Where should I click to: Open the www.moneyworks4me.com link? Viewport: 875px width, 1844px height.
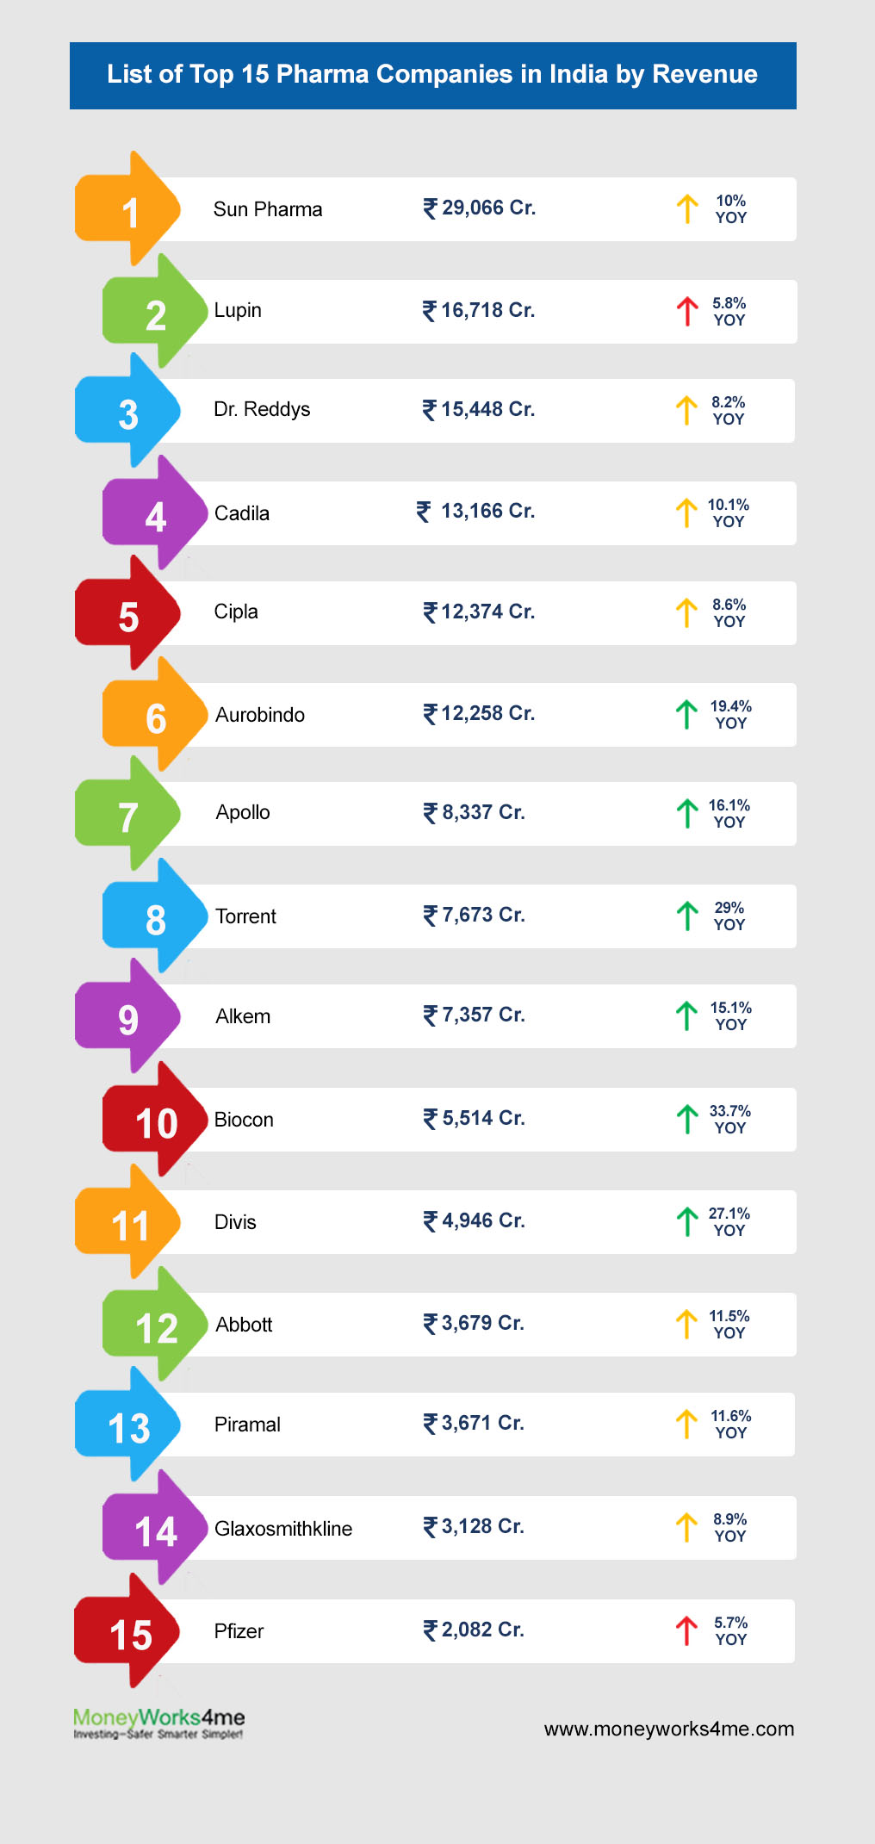click(x=668, y=1729)
